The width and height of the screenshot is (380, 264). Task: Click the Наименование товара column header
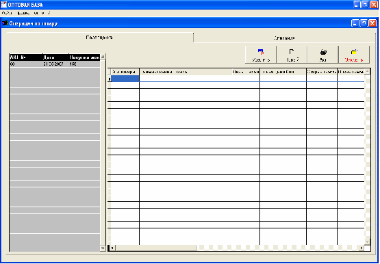click(x=186, y=72)
